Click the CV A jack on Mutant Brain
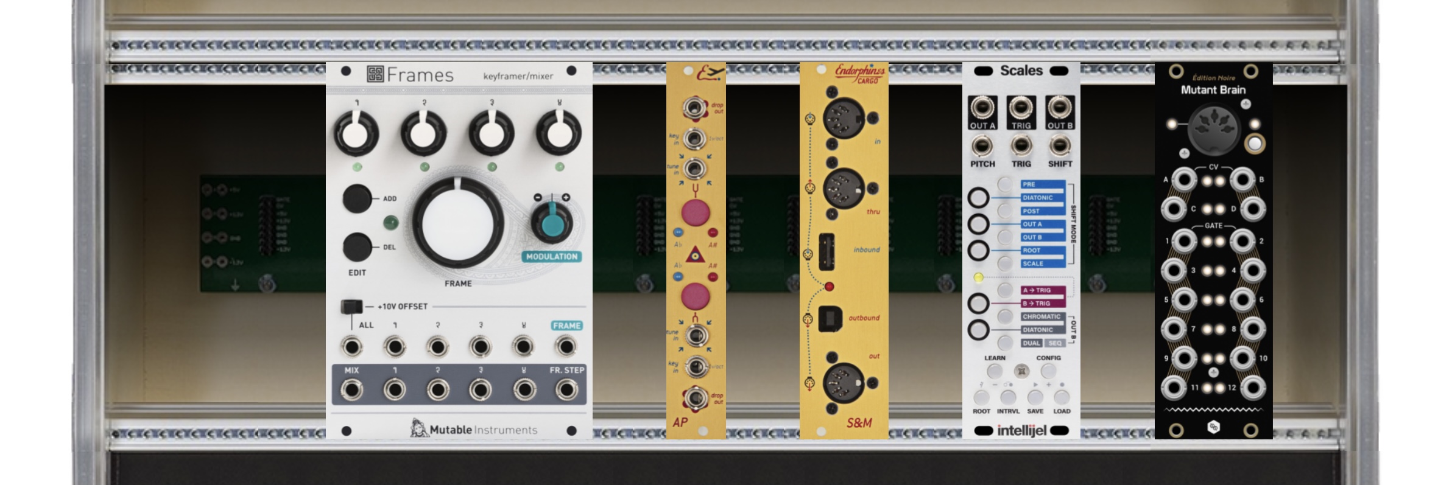 click(x=1184, y=180)
